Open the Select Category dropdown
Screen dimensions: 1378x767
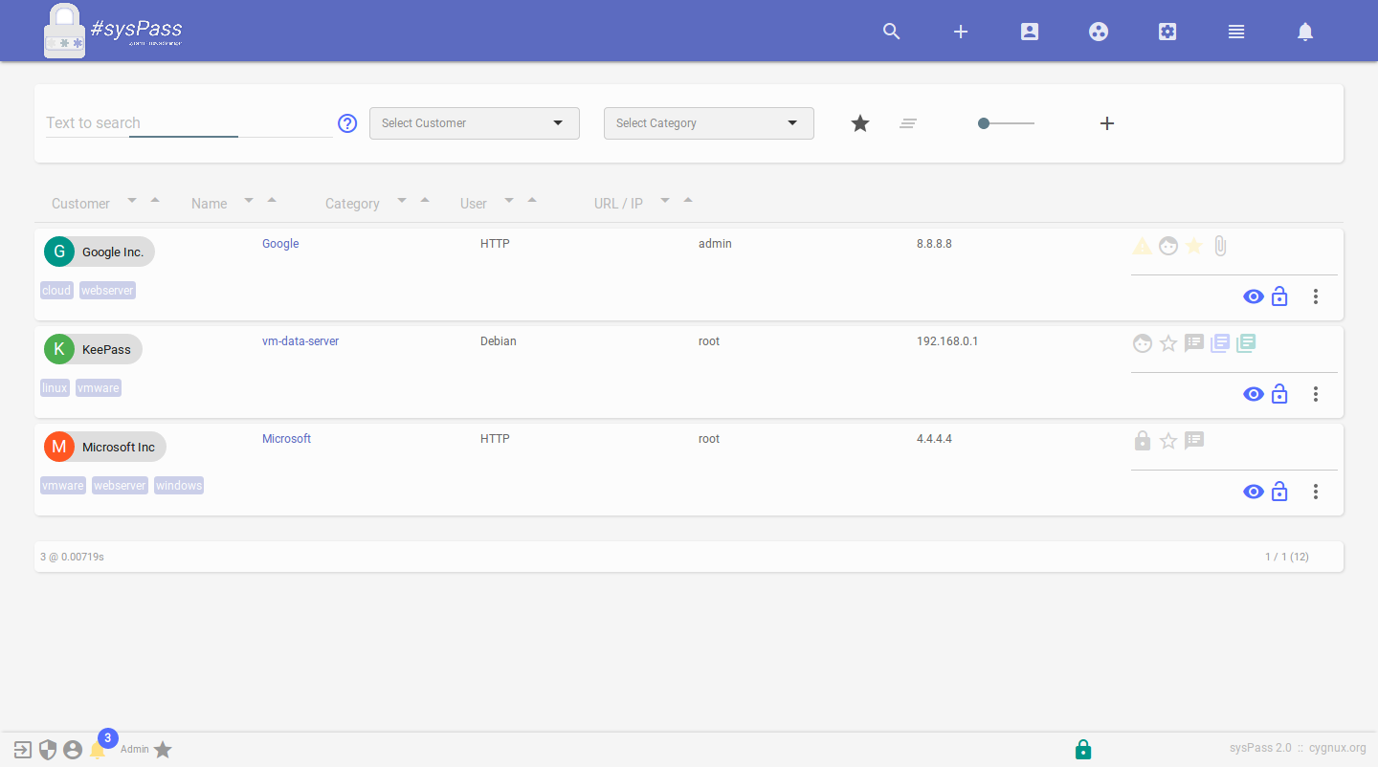pyautogui.click(x=709, y=123)
